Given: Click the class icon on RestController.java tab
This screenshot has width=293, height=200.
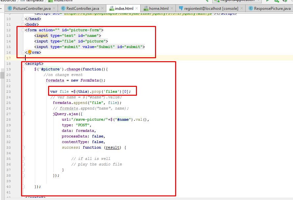Looking at the screenshot, I should [x=63, y=9].
